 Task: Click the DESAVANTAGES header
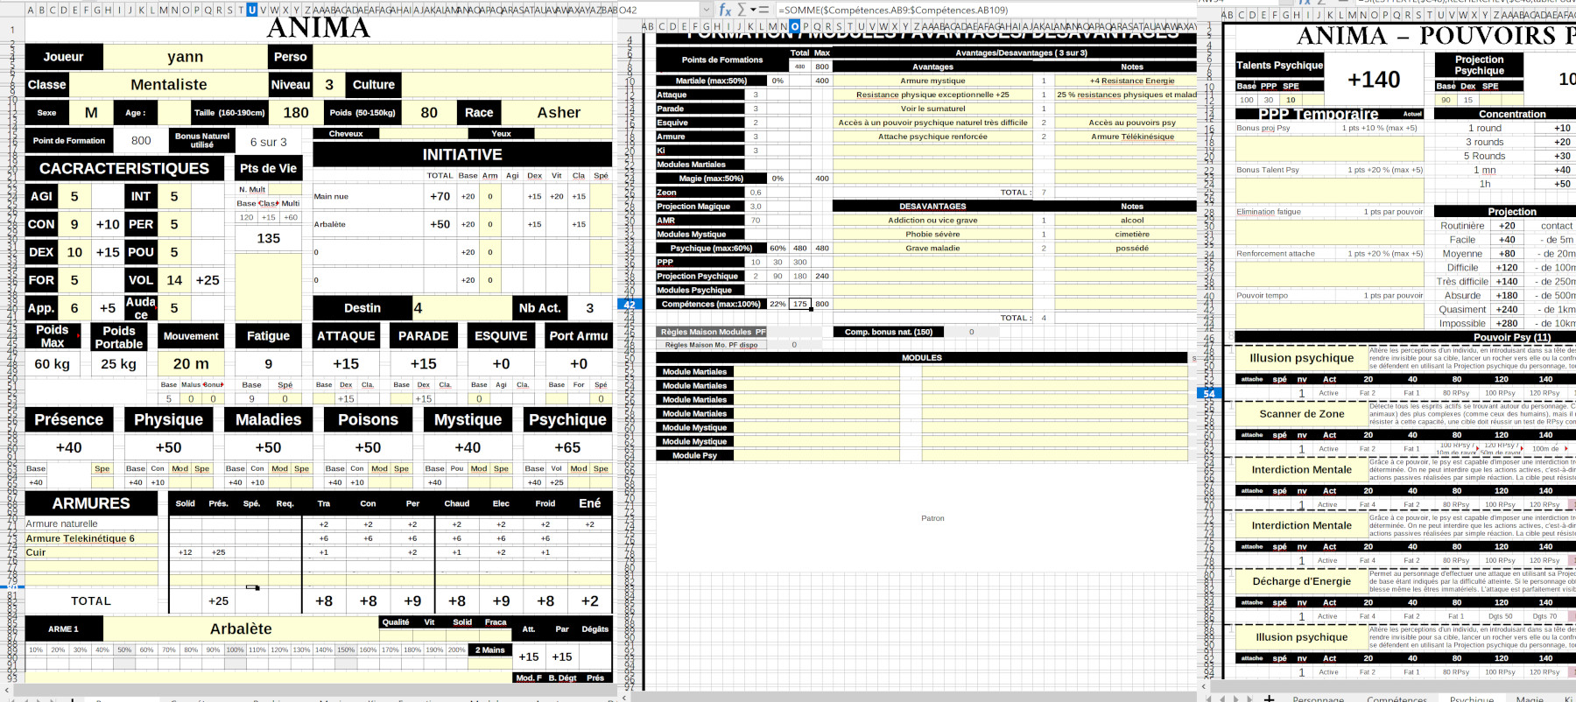(x=932, y=207)
